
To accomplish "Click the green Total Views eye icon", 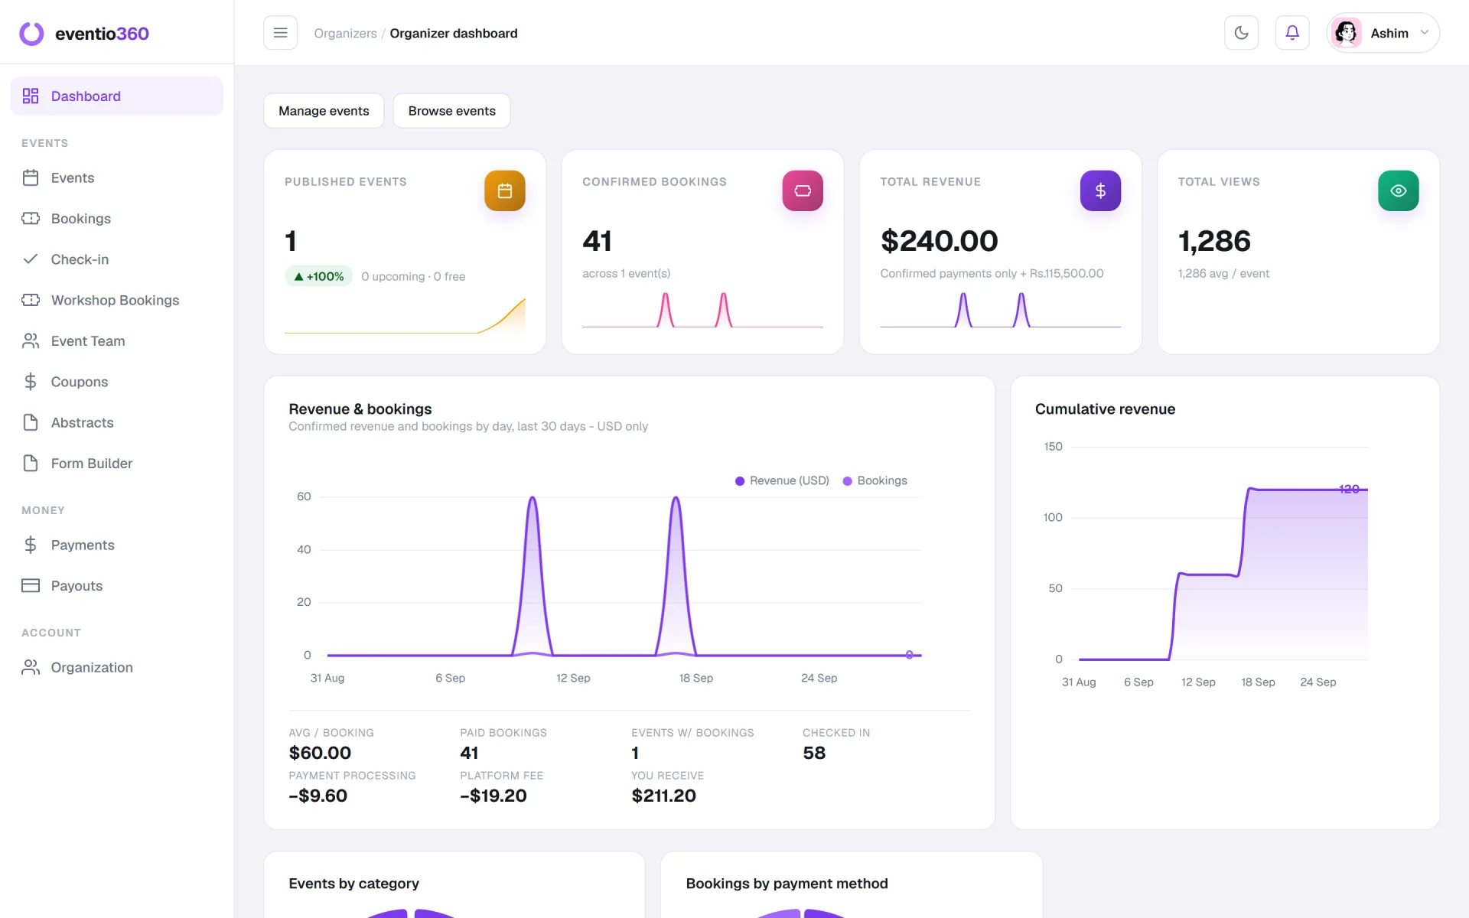I will 1398,190.
